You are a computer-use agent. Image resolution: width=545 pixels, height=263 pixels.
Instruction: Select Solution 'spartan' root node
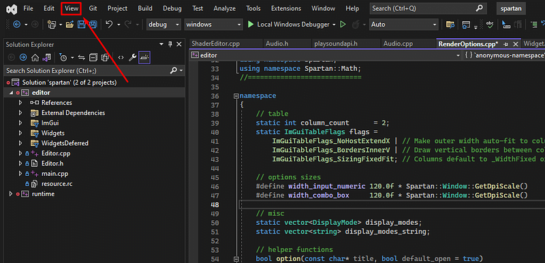69,82
